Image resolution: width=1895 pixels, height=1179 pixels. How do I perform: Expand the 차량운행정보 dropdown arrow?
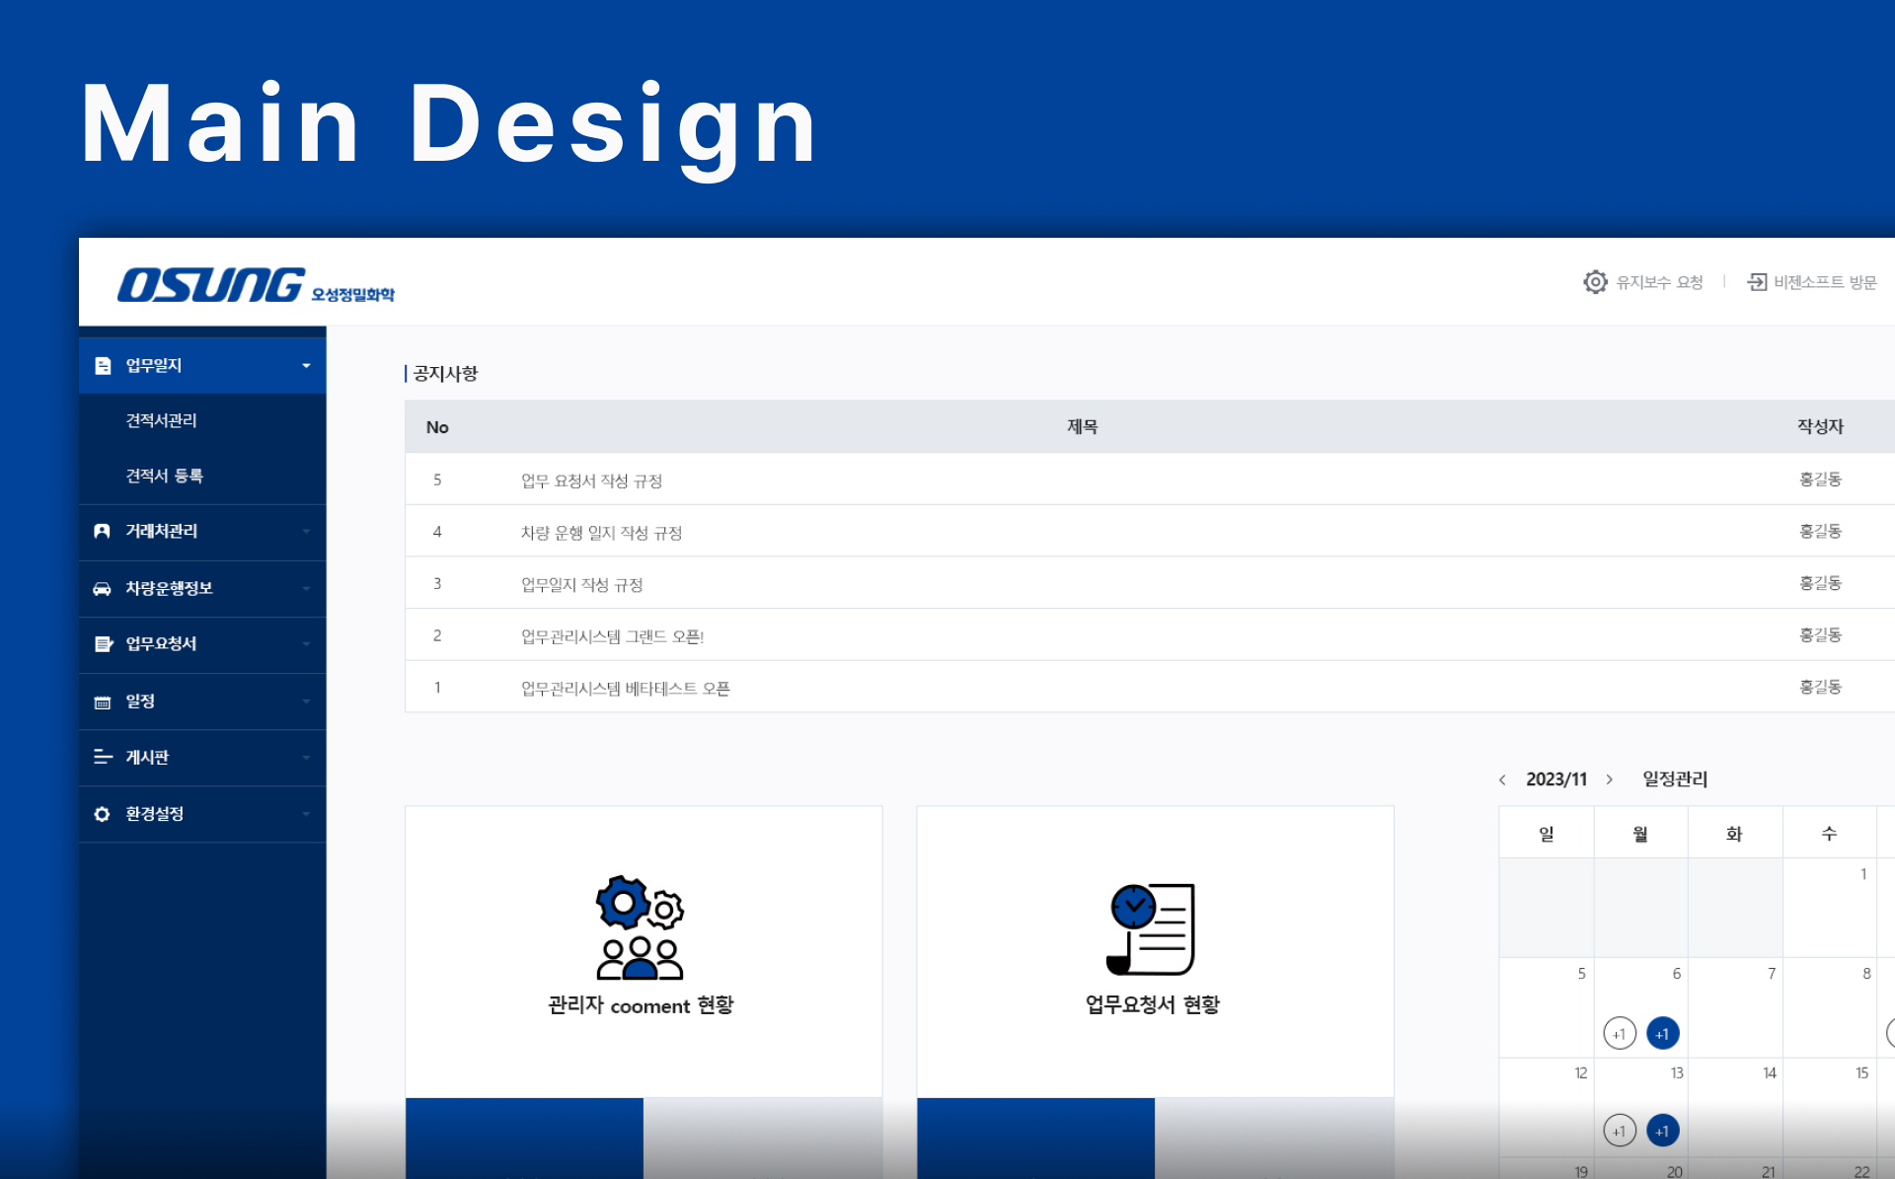(x=306, y=588)
